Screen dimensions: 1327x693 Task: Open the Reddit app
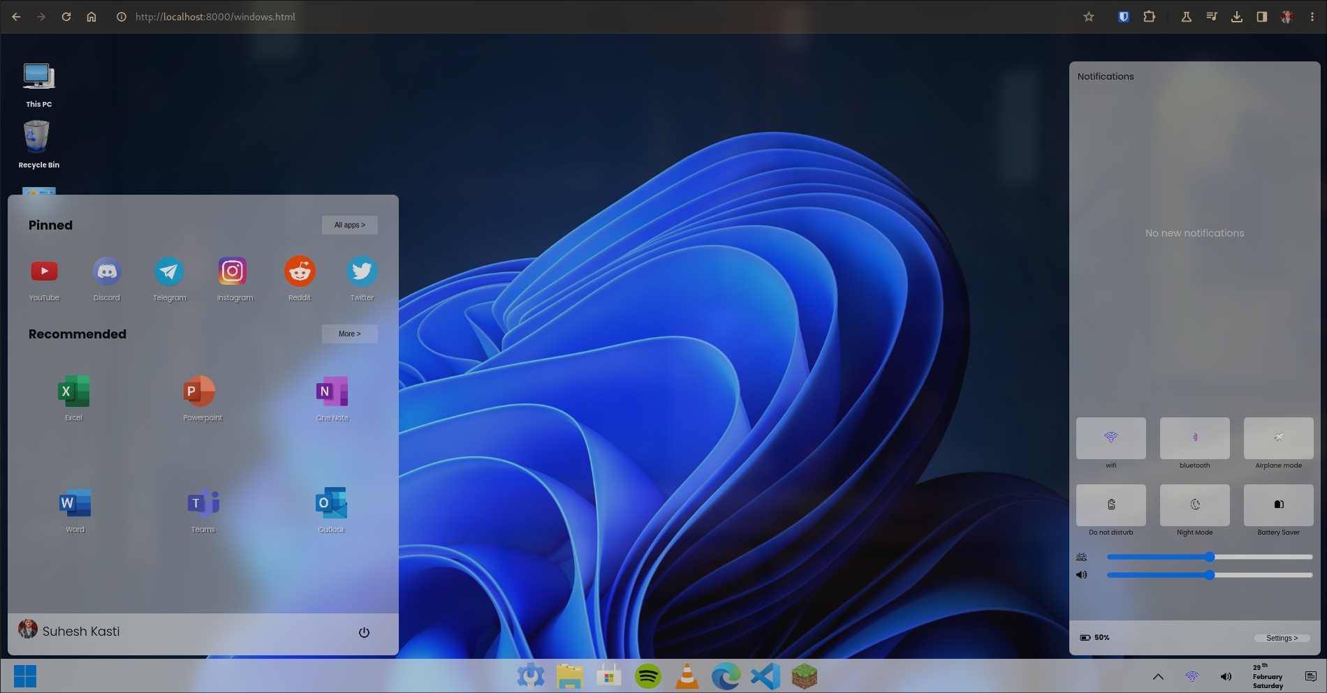click(x=300, y=271)
